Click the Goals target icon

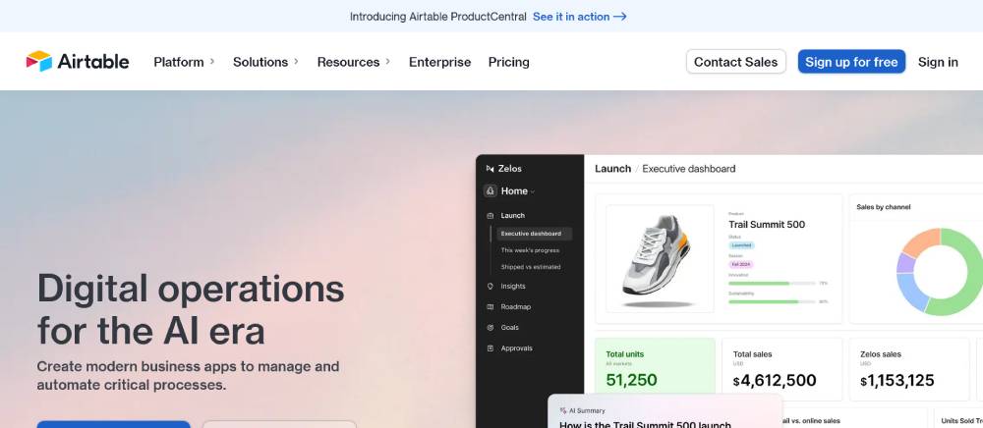491,328
